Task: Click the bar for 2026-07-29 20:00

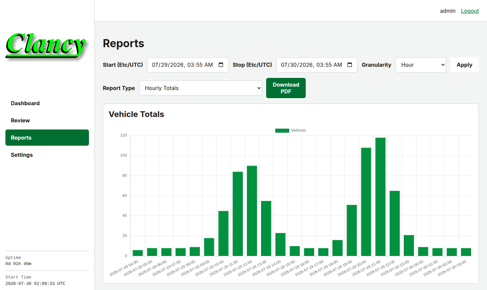Action: pyautogui.click(x=366, y=202)
